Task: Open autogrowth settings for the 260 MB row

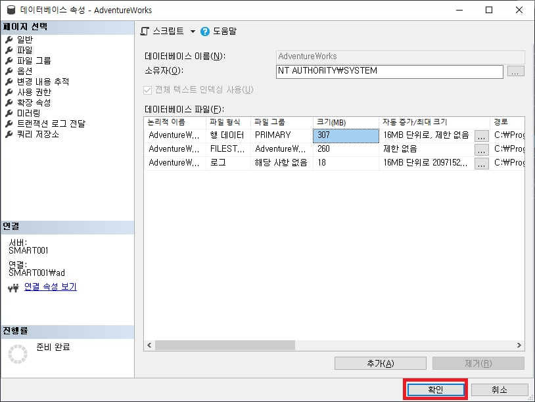Action: click(x=481, y=150)
